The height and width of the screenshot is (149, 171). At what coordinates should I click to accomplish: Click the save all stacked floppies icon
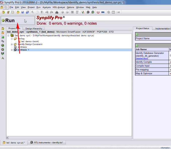coord(27,12)
